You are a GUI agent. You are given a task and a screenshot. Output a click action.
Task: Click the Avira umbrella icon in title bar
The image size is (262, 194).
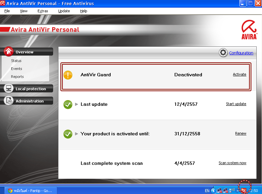(x=3, y=3)
